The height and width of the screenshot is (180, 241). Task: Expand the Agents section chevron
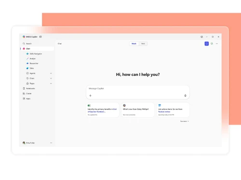coord(51,73)
